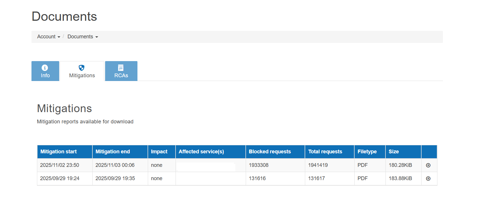
Task: Click the Mitigations shield icon
Action: 82,68
